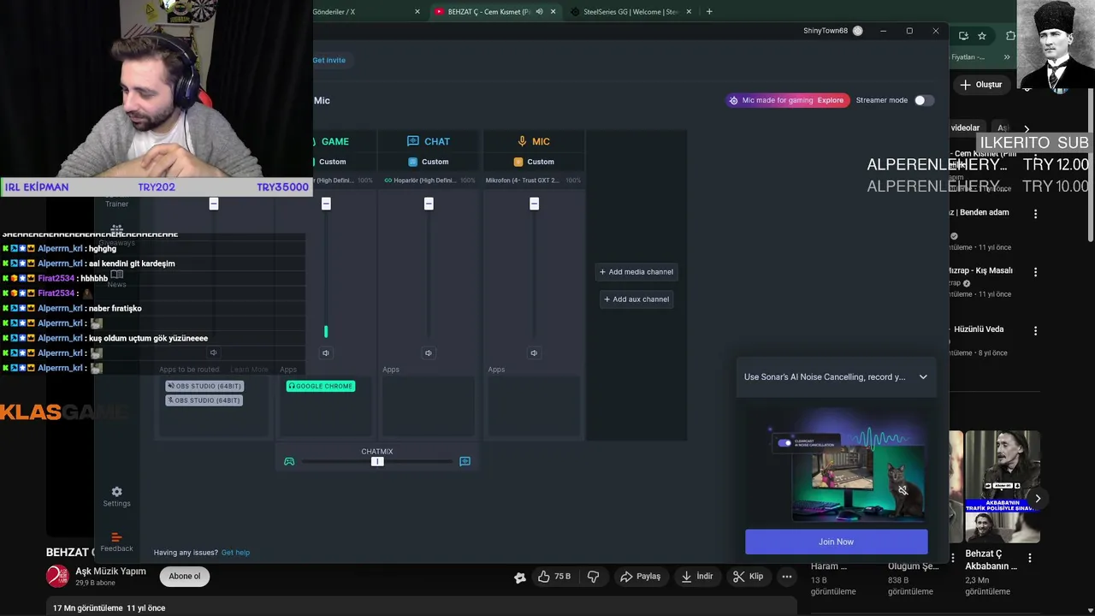Click the microphone icon in MIC header
1095x616 pixels.
522,141
